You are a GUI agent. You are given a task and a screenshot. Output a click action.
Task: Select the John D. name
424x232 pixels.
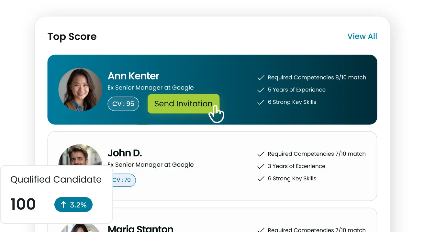pyautogui.click(x=125, y=153)
